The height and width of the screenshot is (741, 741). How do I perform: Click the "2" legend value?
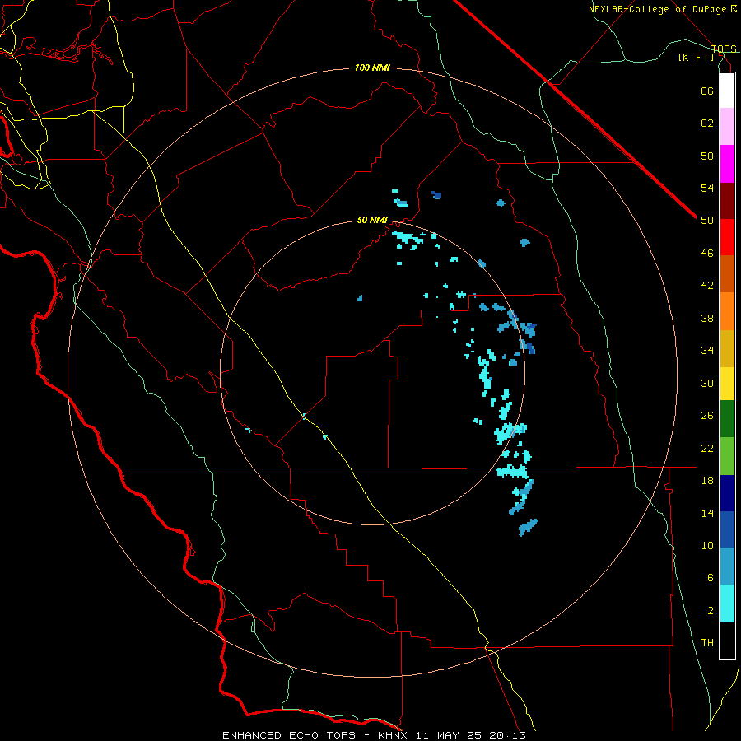coord(711,611)
